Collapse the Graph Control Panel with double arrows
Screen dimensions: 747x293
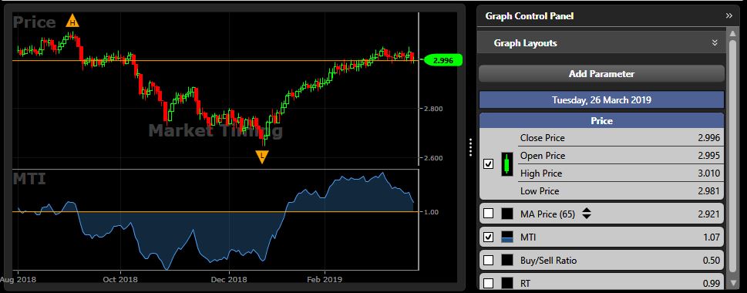pos(729,15)
